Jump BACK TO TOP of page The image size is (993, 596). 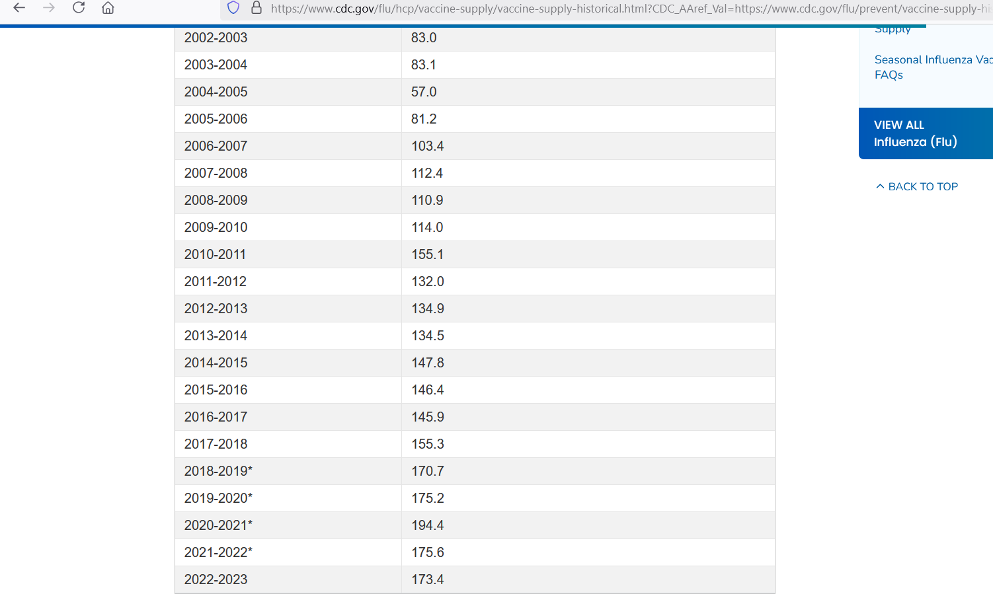pos(917,186)
